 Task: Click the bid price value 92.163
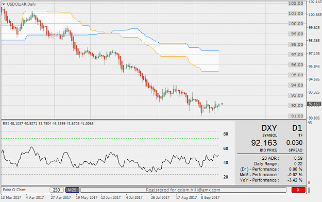264,143
